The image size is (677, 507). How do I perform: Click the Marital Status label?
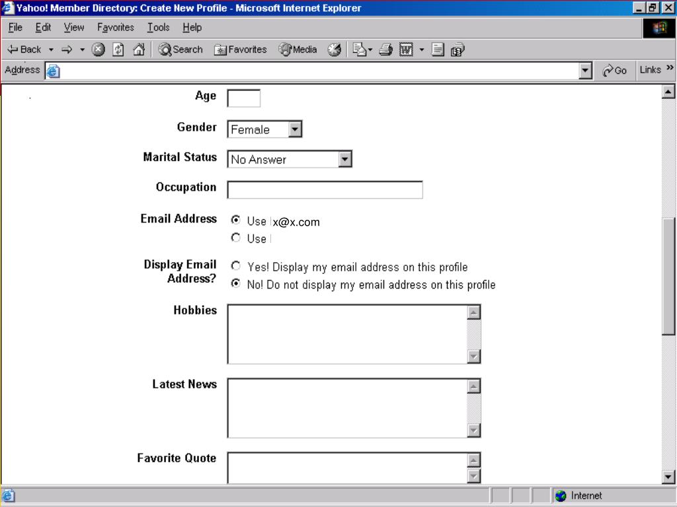coord(180,157)
